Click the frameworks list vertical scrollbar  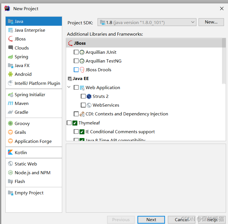(224, 61)
